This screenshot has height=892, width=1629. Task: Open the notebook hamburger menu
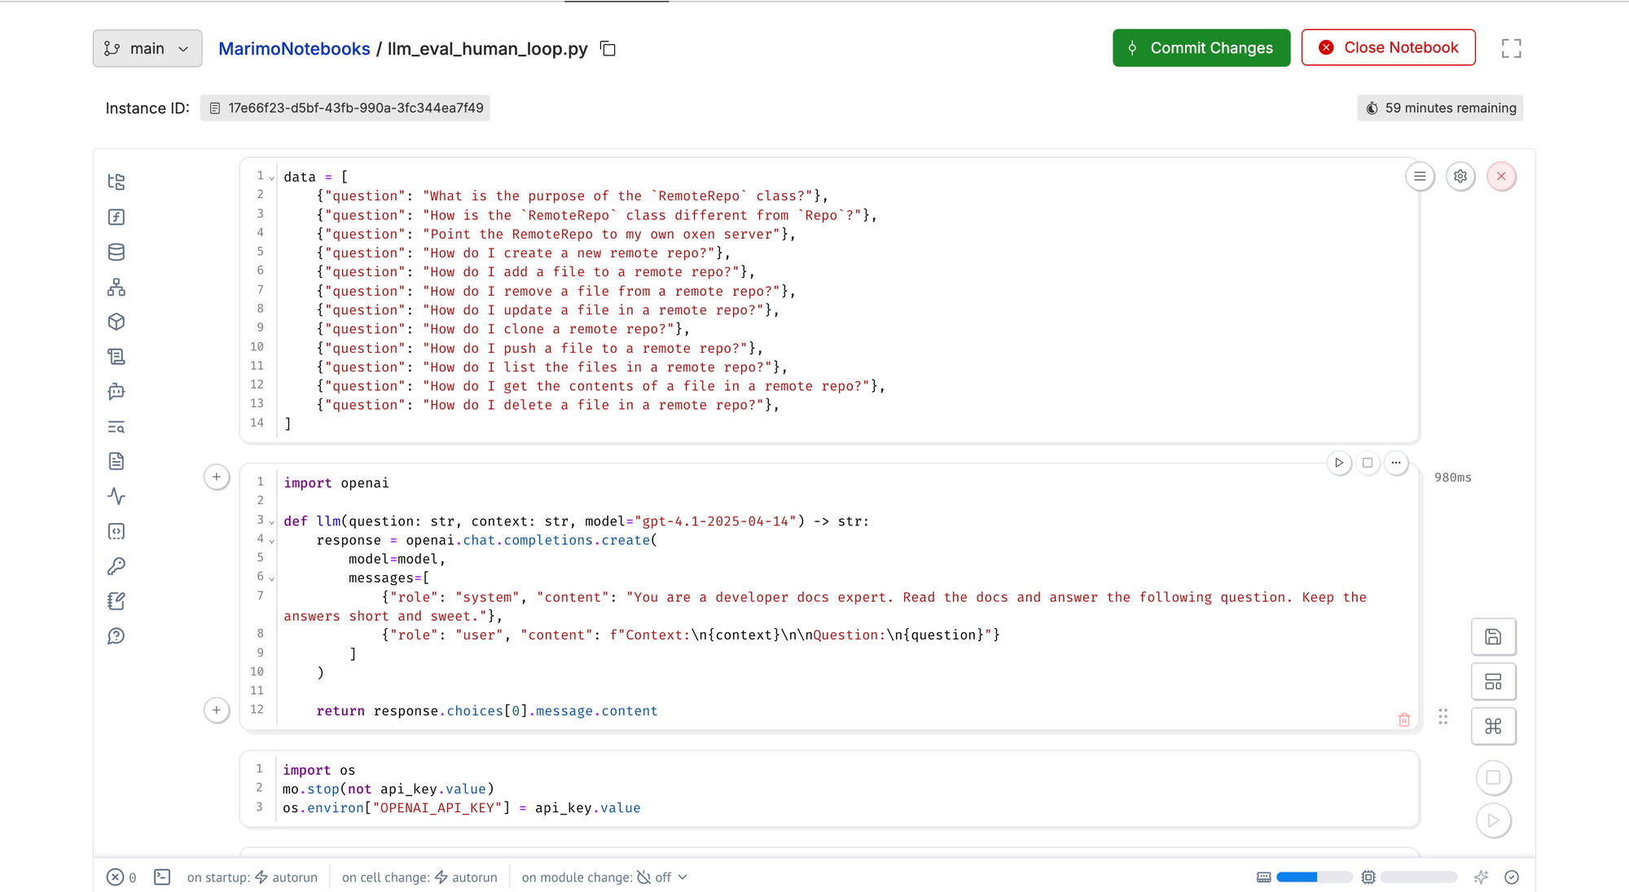1420,176
